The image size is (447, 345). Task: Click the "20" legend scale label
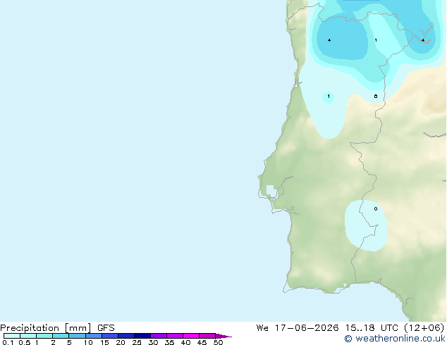121,342
